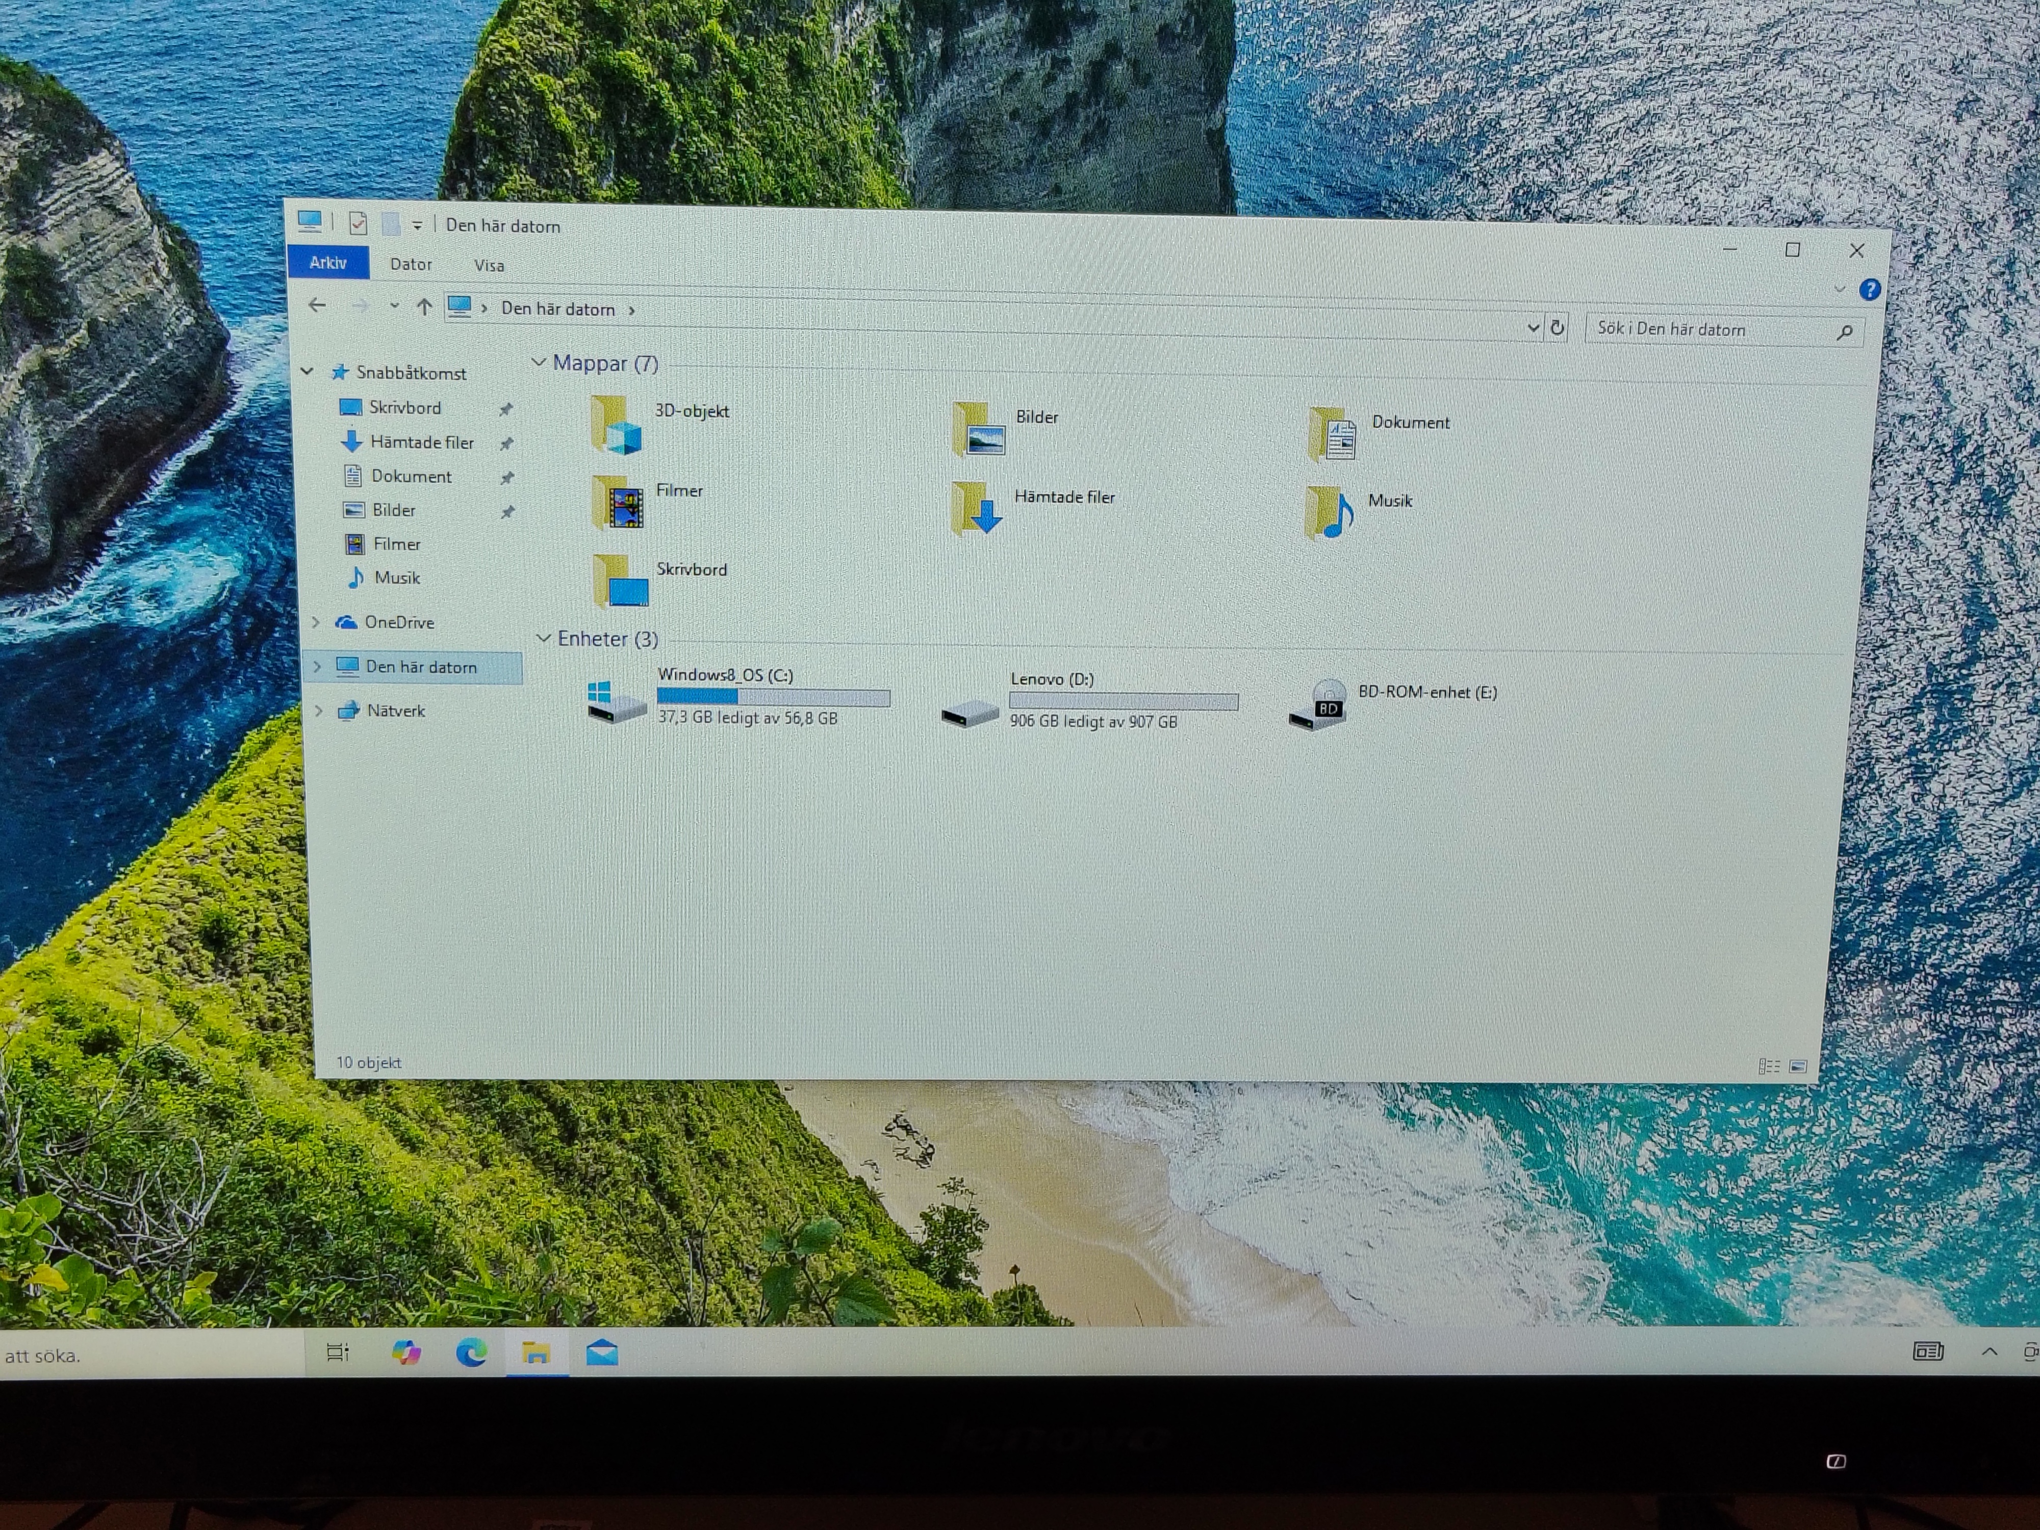This screenshot has height=1530, width=2040.
Task: Open Microsoft Edge from the taskbar
Action: coord(472,1353)
